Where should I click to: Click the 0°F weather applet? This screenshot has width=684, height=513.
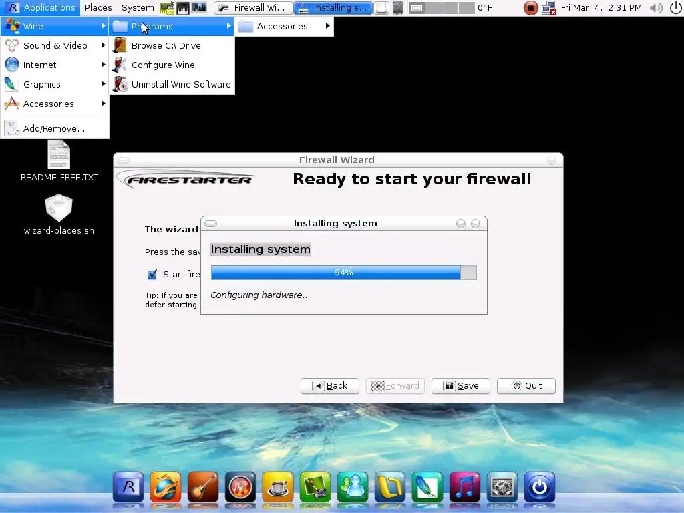tap(485, 8)
